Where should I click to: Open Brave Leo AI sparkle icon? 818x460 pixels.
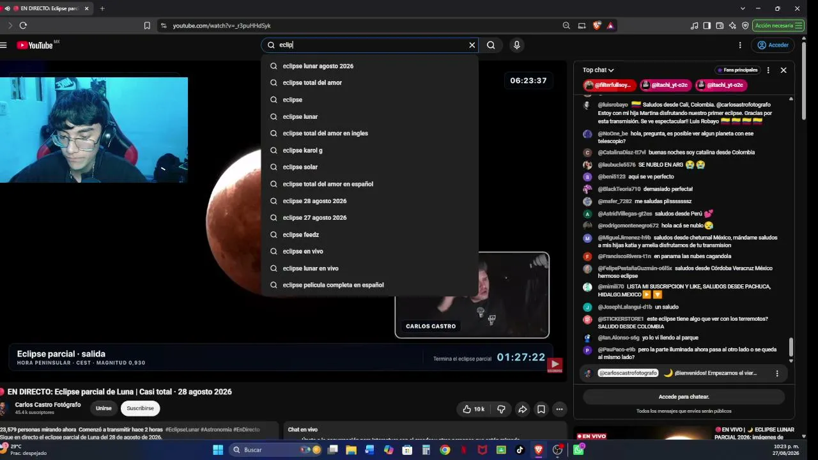[x=732, y=26]
